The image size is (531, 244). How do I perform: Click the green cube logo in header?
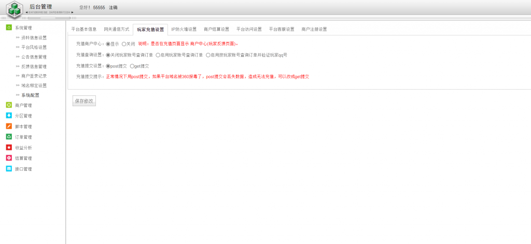pyautogui.click(x=15, y=9)
